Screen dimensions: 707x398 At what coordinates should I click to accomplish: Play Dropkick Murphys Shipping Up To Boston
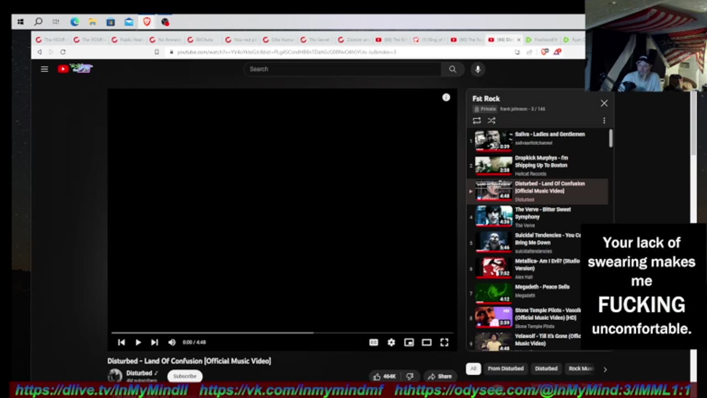point(537,165)
